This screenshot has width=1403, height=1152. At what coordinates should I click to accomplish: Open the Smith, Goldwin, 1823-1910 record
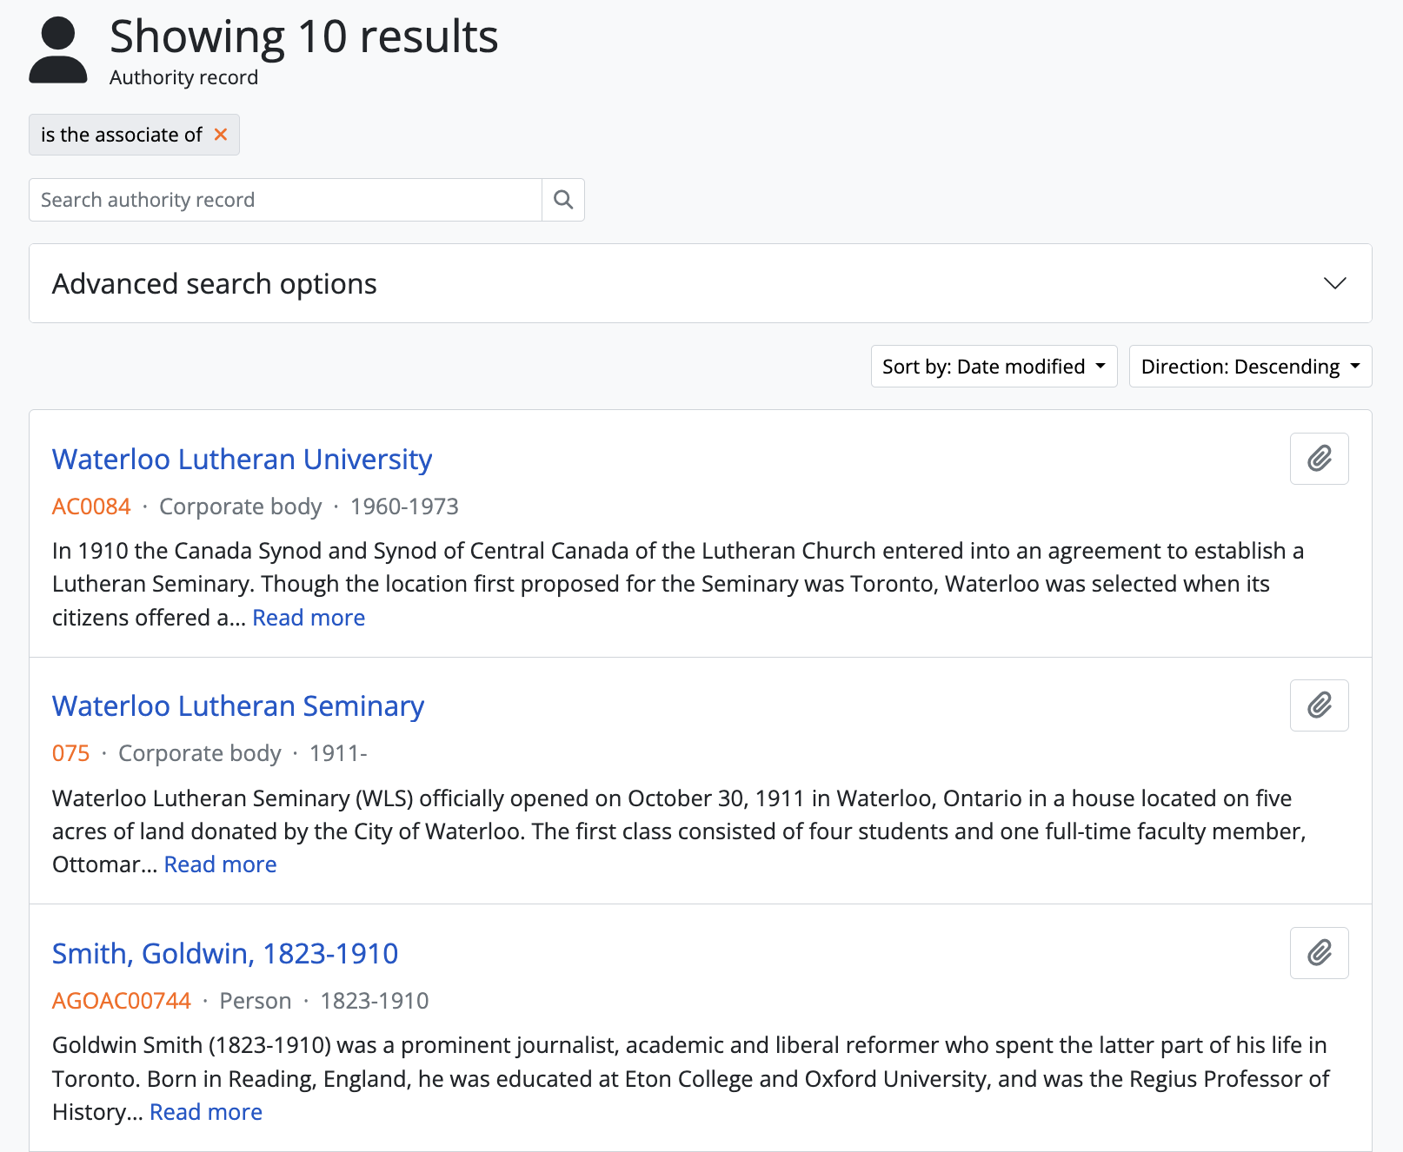(x=225, y=954)
